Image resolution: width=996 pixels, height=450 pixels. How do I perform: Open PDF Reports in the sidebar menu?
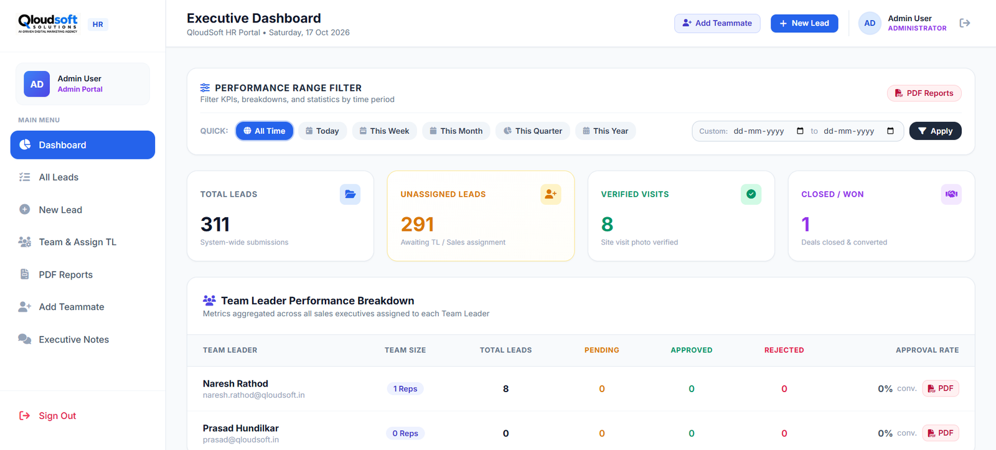pos(83,274)
